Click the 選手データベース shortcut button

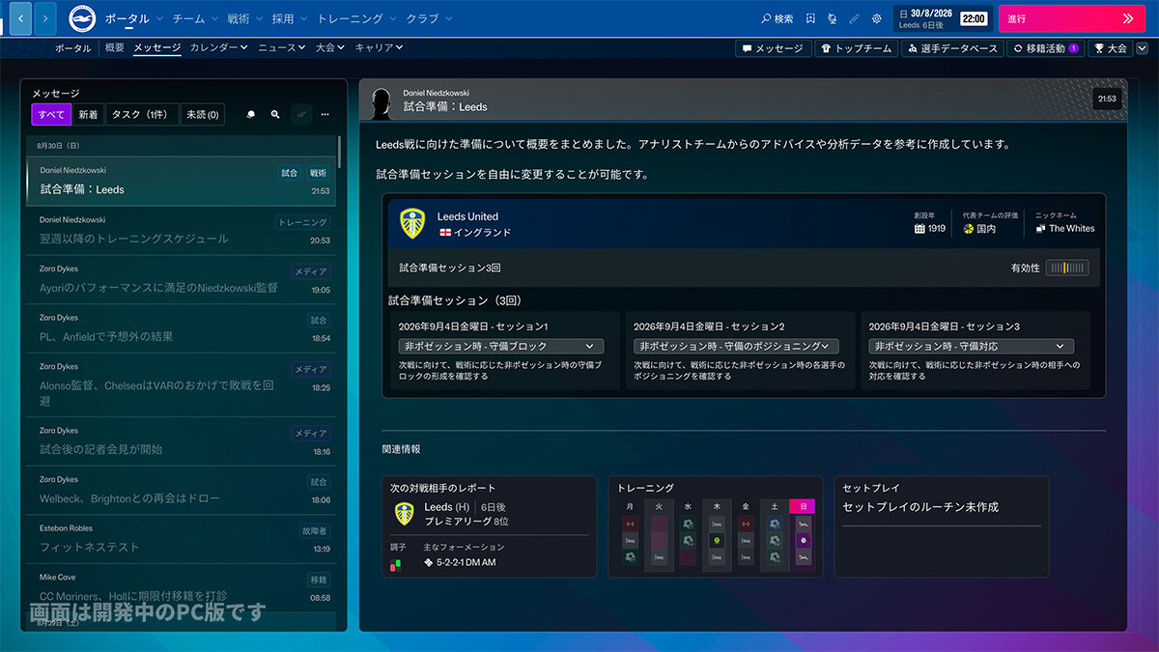click(x=952, y=48)
